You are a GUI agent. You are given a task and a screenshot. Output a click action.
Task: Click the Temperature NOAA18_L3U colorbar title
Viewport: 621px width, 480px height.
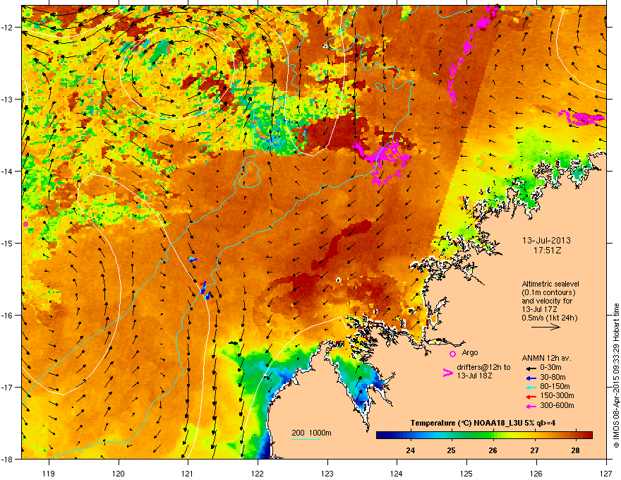click(483, 423)
